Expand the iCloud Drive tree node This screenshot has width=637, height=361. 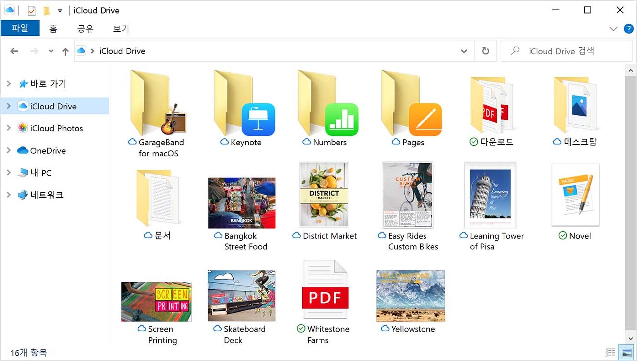(8, 106)
